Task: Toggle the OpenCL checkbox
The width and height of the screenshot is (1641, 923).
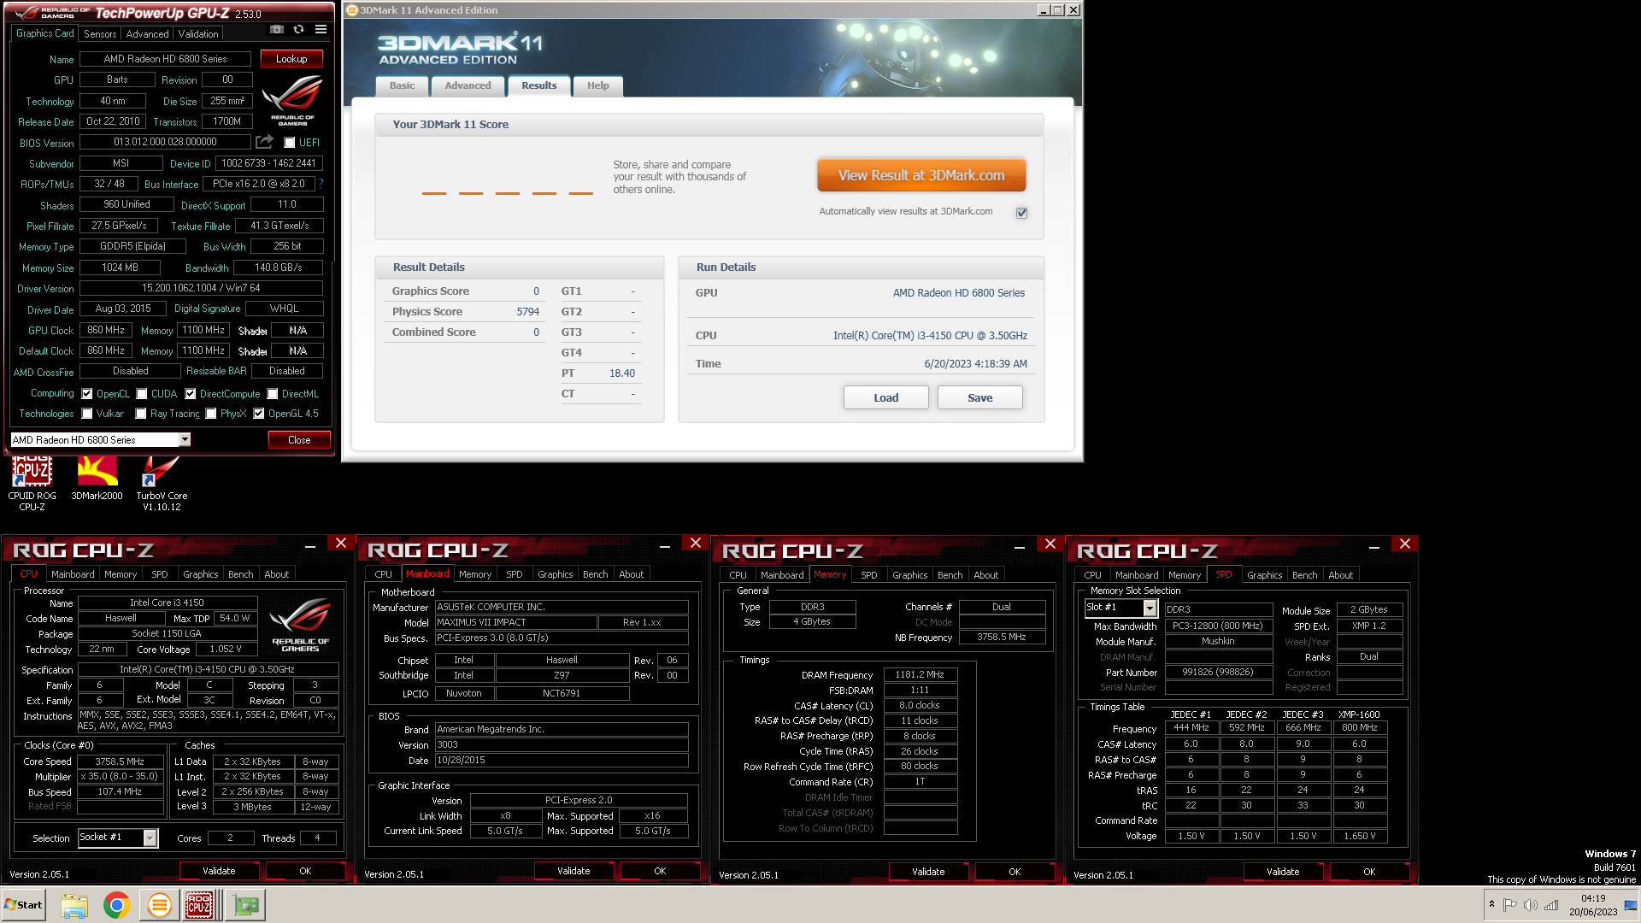Action: [x=87, y=394]
